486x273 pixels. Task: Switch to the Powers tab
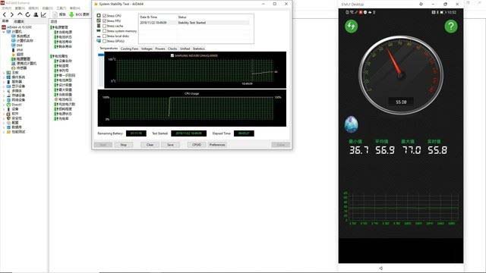coord(160,49)
